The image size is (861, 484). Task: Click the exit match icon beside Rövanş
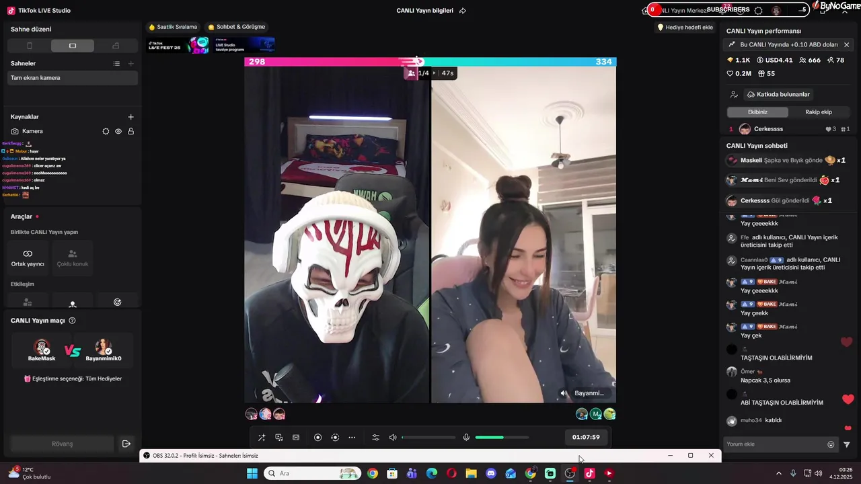click(126, 444)
